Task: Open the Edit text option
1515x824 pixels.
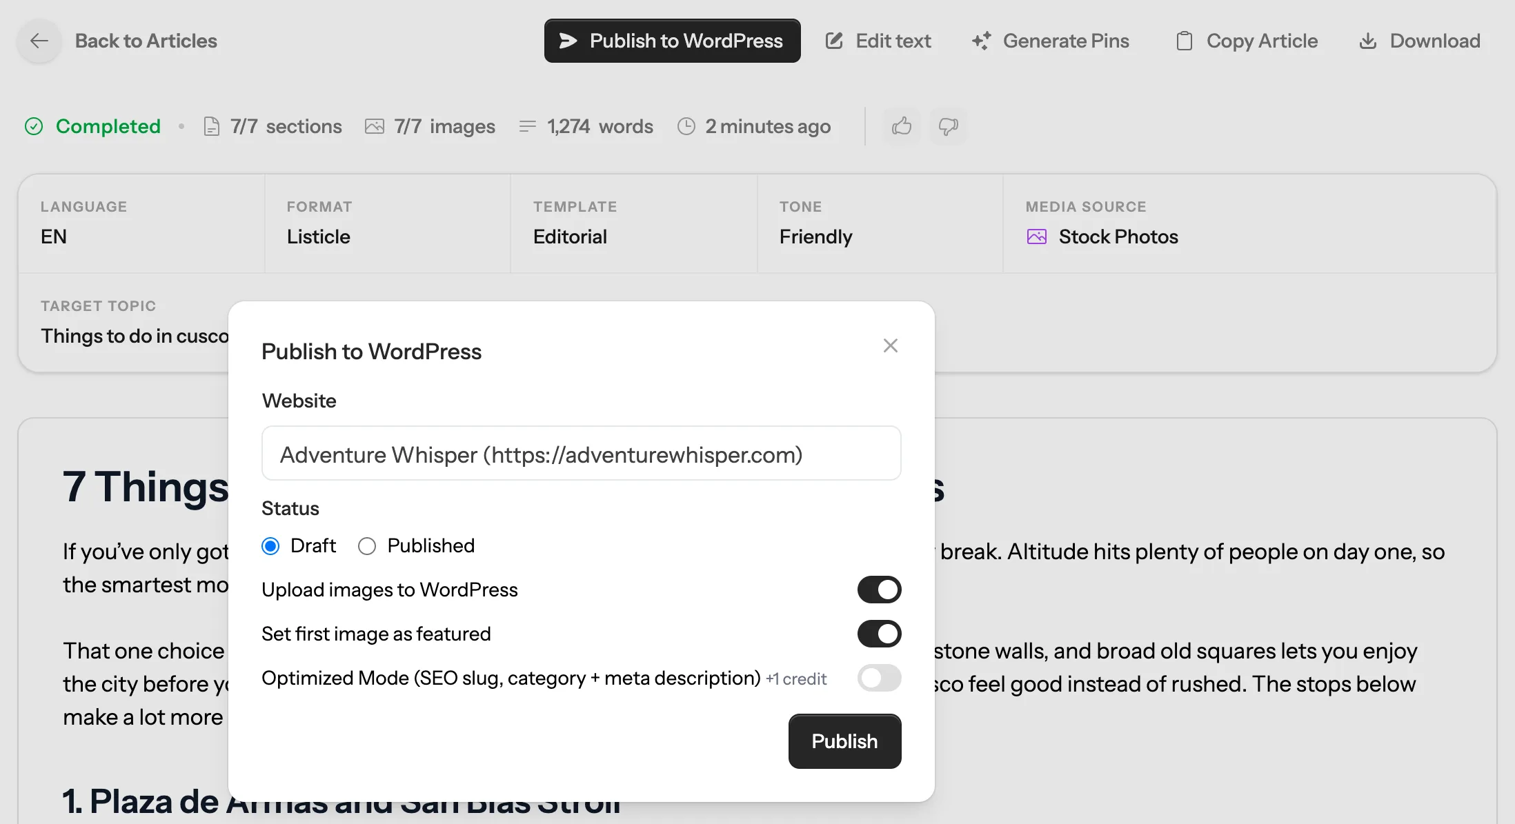Action: pyautogui.click(x=878, y=41)
